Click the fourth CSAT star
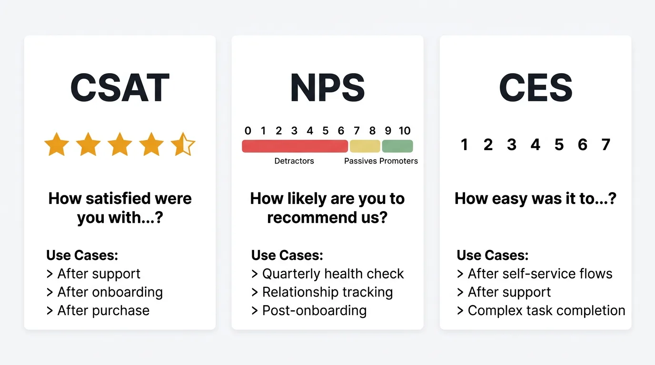The height and width of the screenshot is (365, 655). click(x=151, y=144)
